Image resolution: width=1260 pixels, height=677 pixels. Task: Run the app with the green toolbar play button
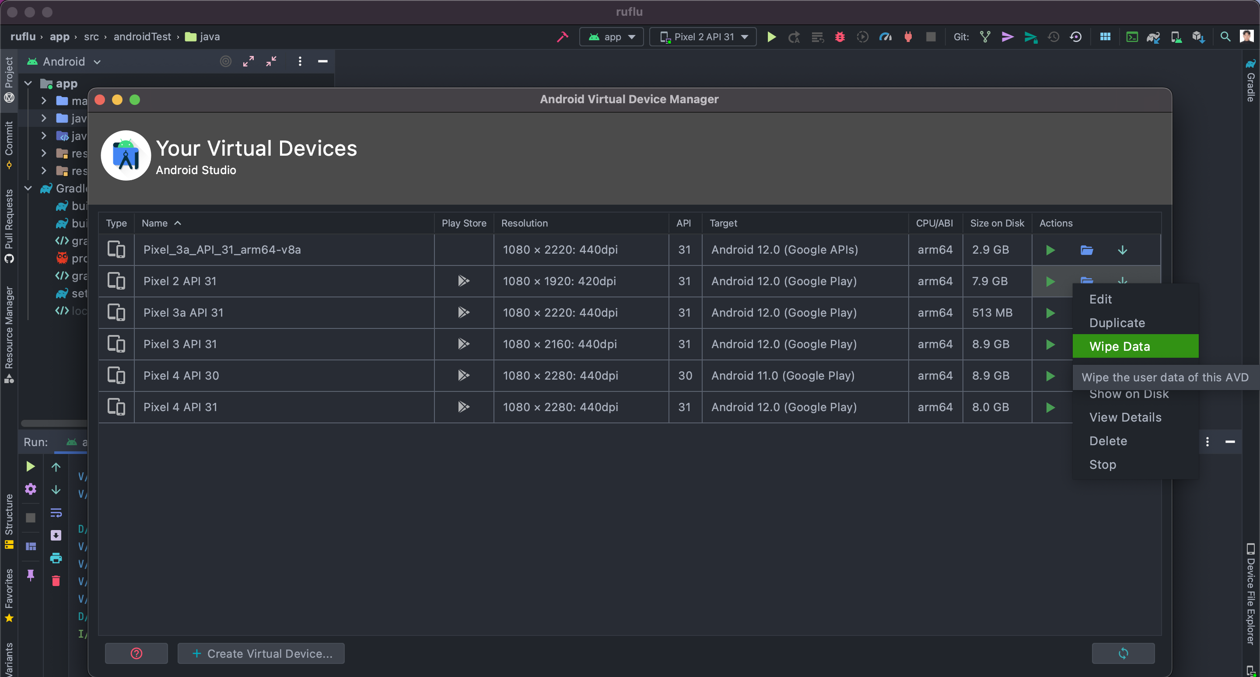tap(771, 37)
